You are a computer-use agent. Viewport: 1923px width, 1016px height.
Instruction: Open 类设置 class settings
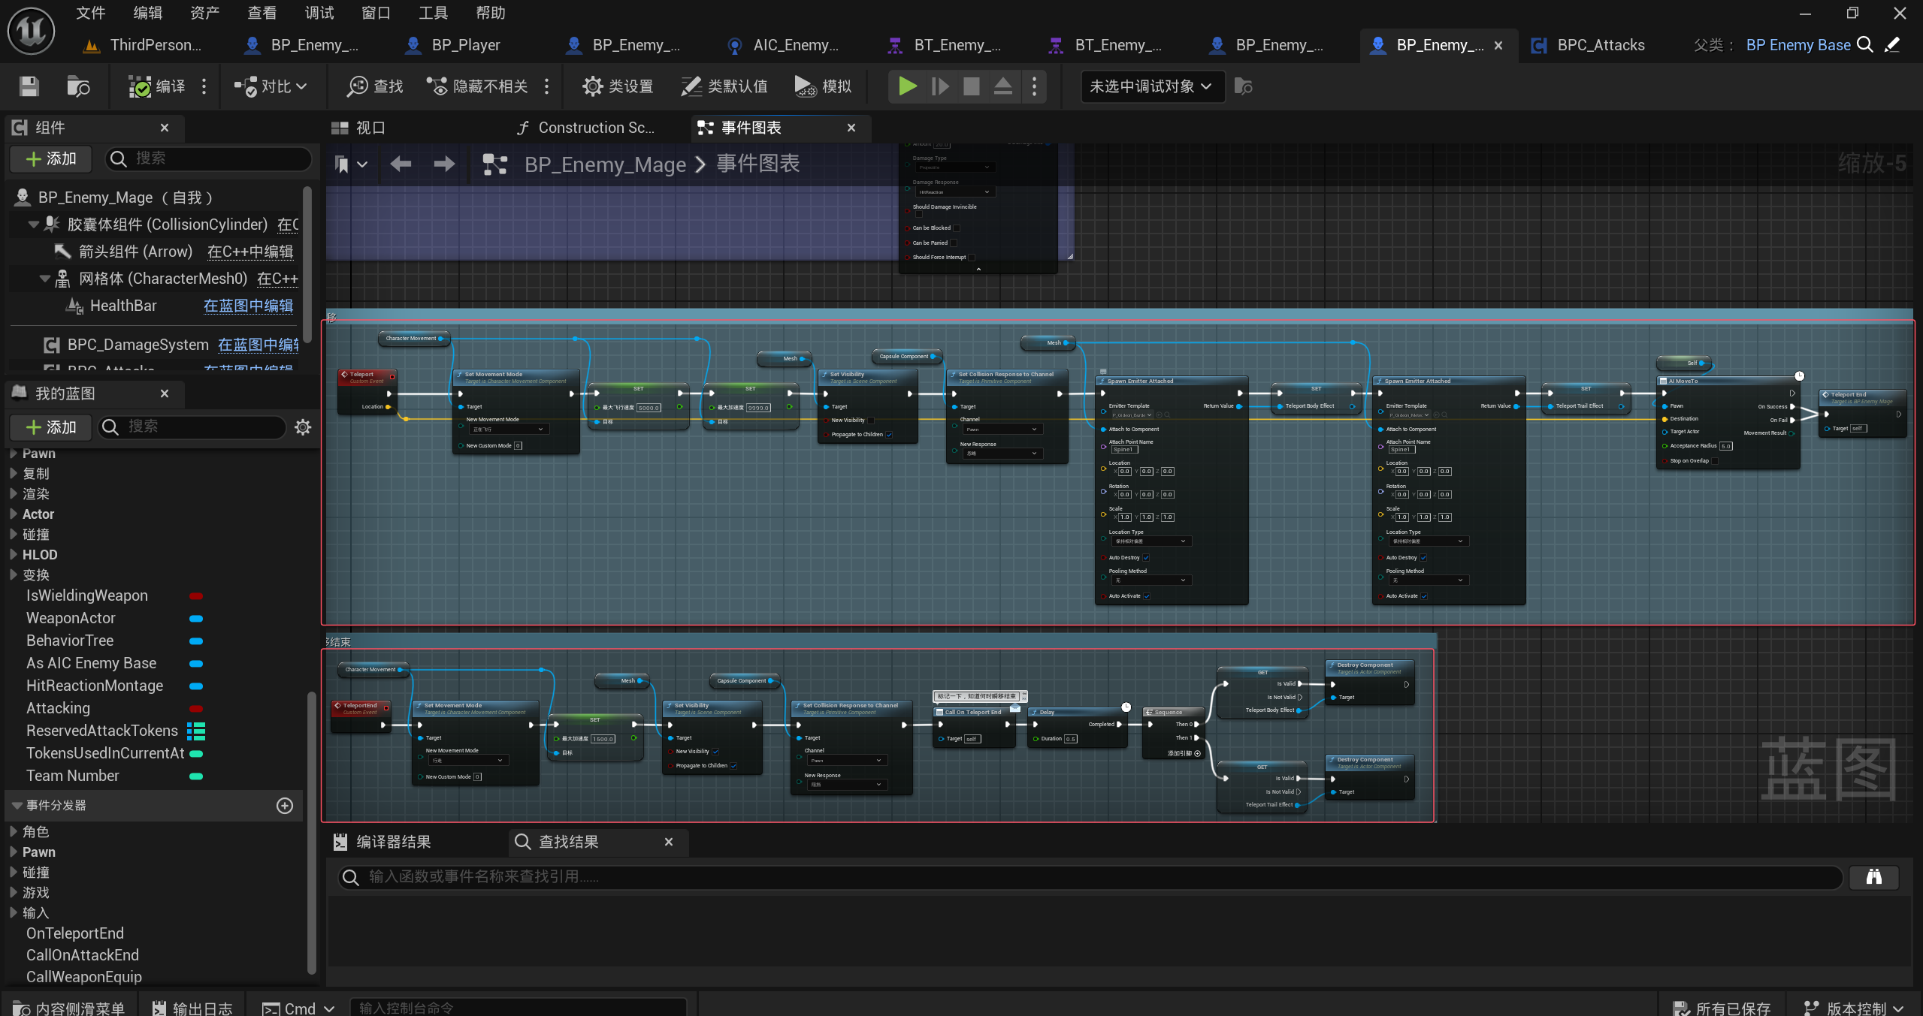pyautogui.click(x=618, y=86)
